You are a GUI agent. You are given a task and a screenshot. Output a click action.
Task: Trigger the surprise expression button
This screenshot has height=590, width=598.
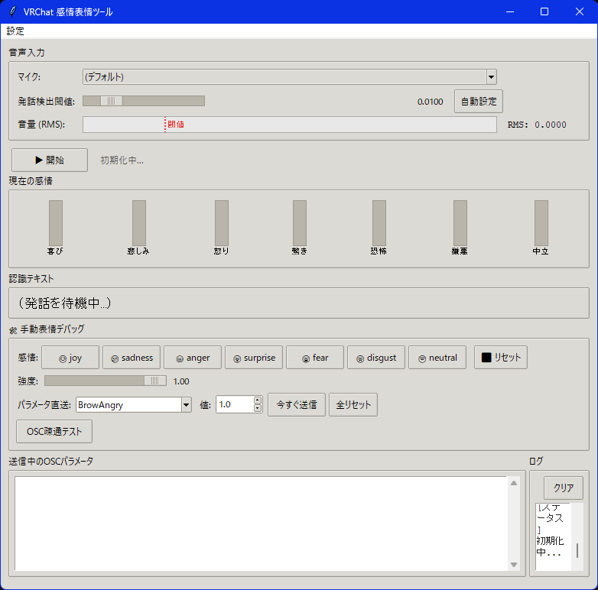coord(254,358)
